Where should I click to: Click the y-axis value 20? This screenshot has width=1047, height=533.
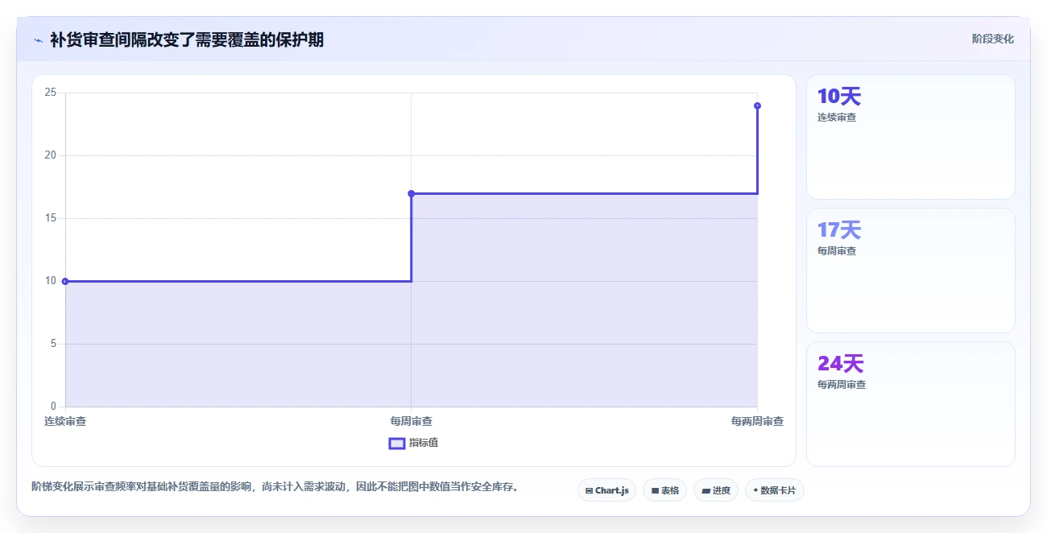[51, 155]
